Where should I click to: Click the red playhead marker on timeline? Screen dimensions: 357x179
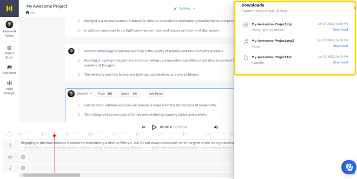(x=54, y=136)
